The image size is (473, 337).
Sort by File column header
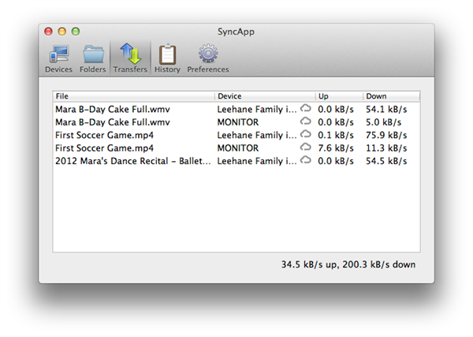133,96
